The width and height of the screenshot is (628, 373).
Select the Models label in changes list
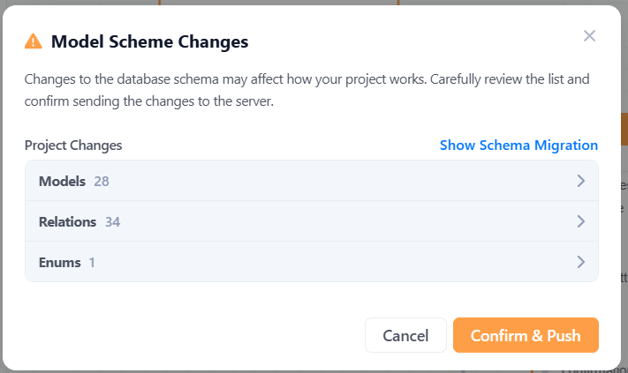[62, 181]
